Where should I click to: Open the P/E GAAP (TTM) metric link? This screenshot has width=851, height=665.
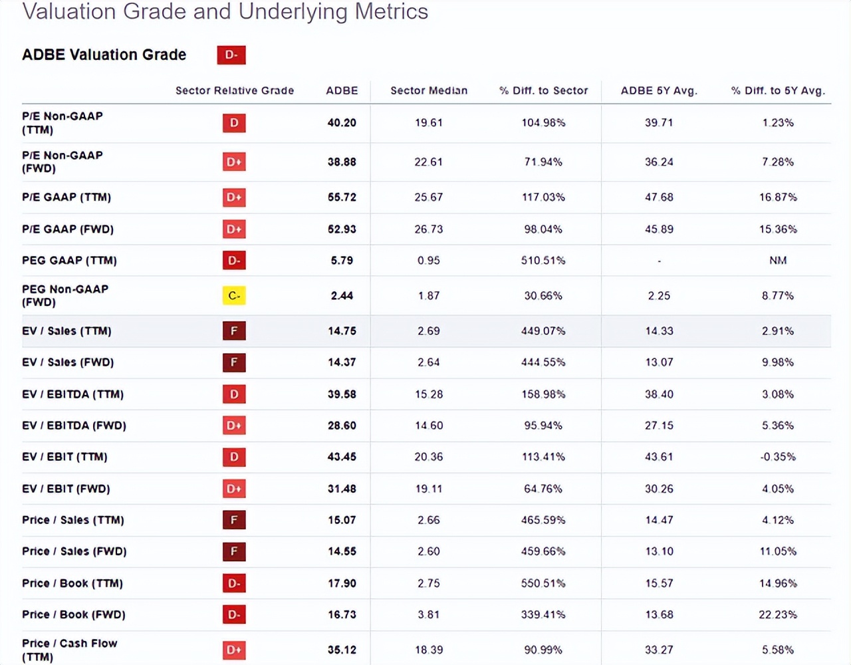tap(66, 198)
